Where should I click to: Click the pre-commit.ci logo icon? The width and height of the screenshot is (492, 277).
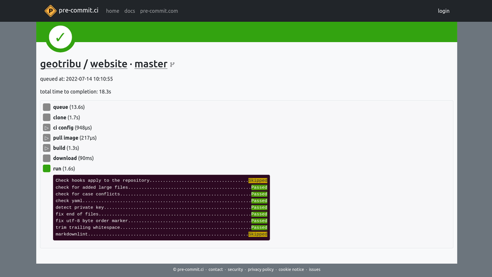point(50,10)
